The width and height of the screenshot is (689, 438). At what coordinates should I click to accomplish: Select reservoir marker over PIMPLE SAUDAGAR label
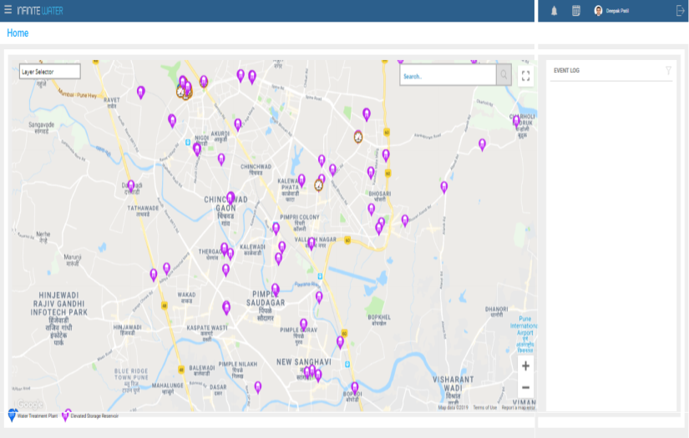coord(275,289)
